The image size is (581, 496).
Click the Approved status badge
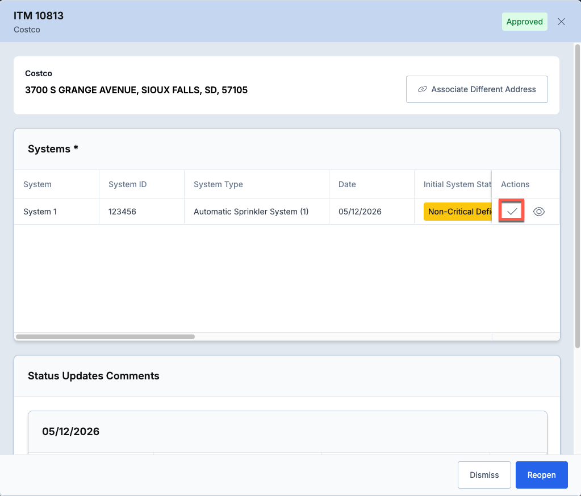click(x=525, y=22)
